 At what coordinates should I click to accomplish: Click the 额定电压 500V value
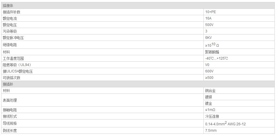pyautogui.click(x=209, y=25)
